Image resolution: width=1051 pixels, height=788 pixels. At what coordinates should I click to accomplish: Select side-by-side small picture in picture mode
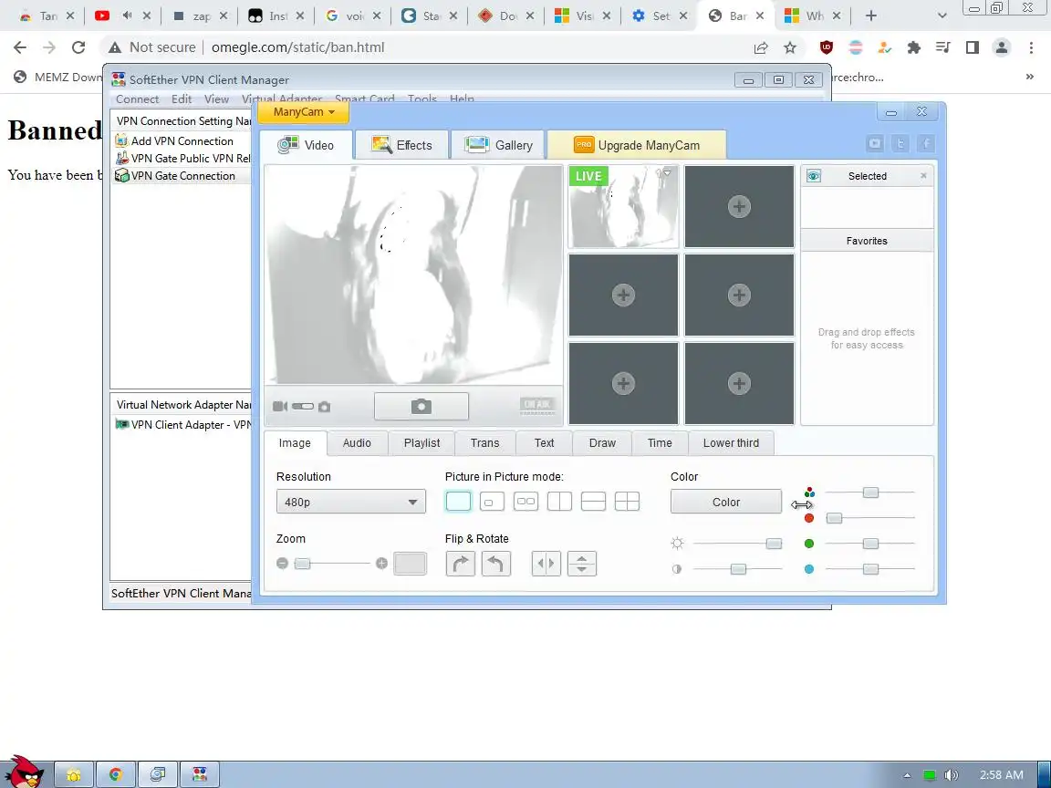coord(526,502)
